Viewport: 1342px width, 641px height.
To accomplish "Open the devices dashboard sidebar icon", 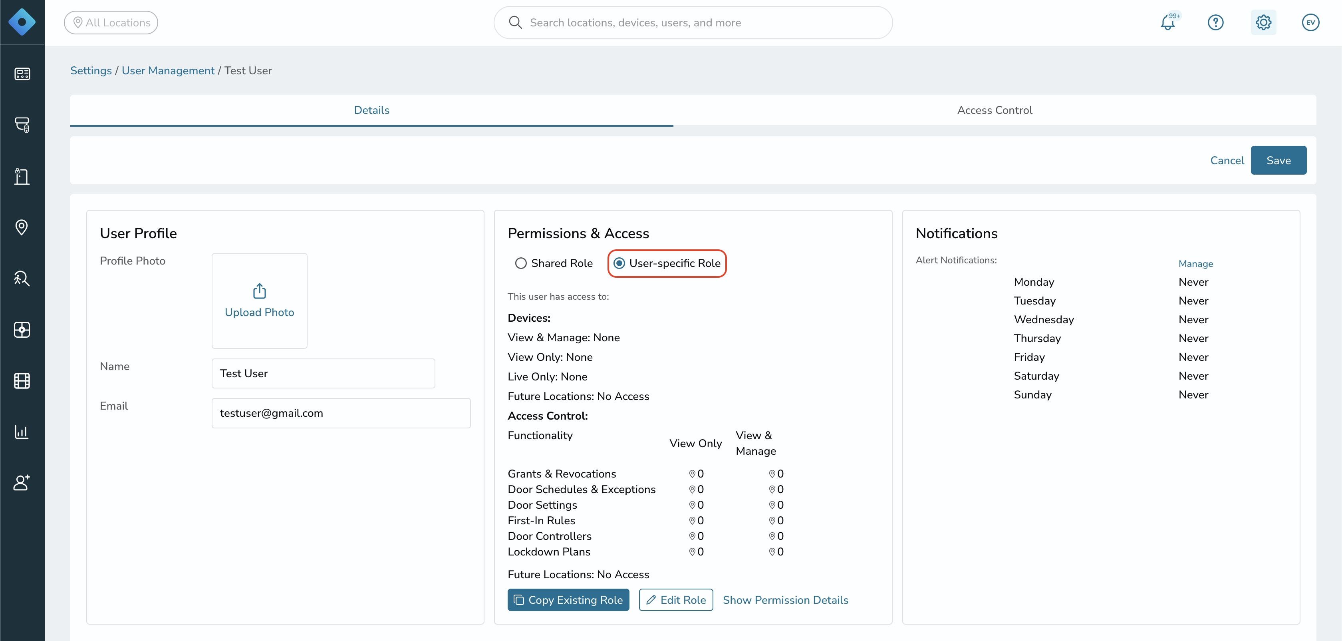I will point(22,74).
